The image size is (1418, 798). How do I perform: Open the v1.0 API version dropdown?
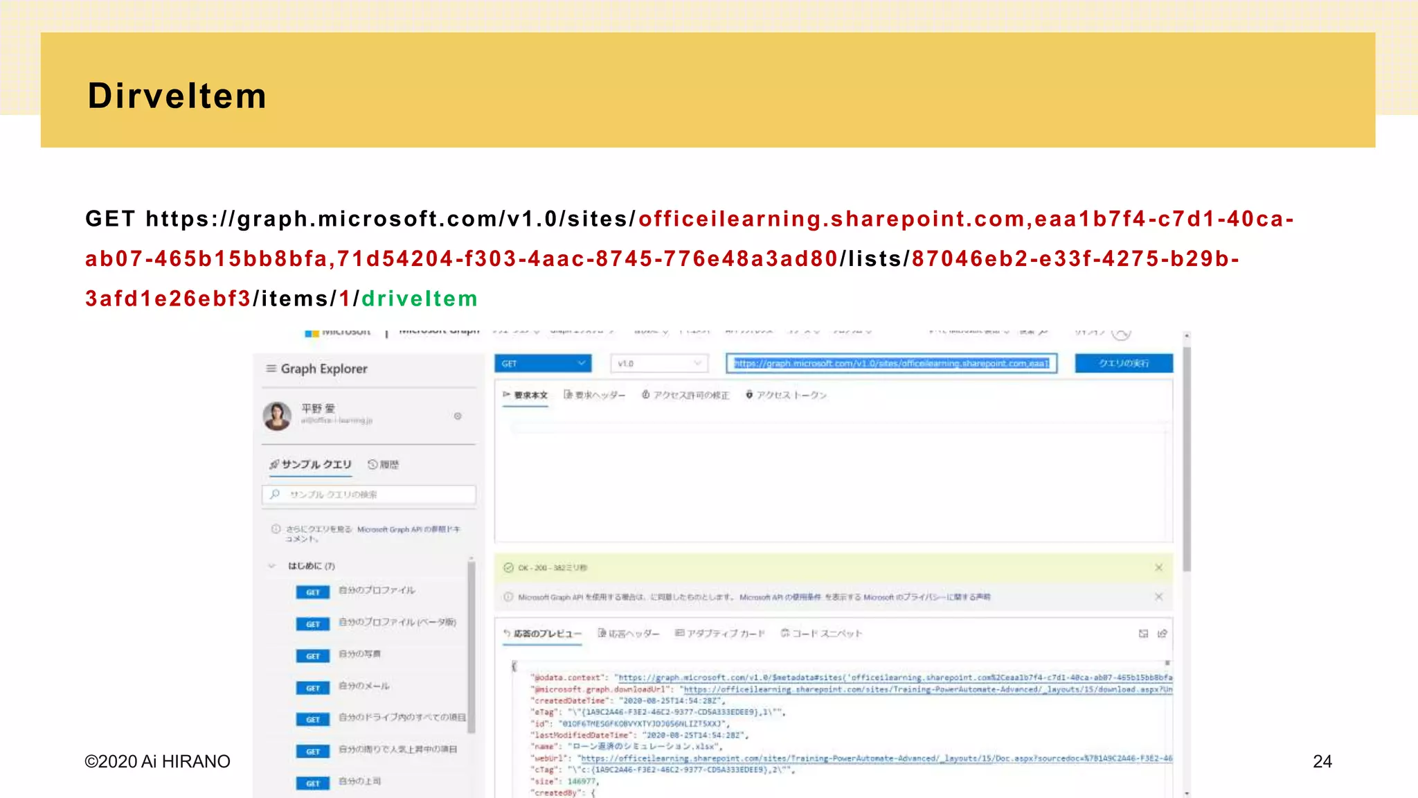(x=659, y=363)
